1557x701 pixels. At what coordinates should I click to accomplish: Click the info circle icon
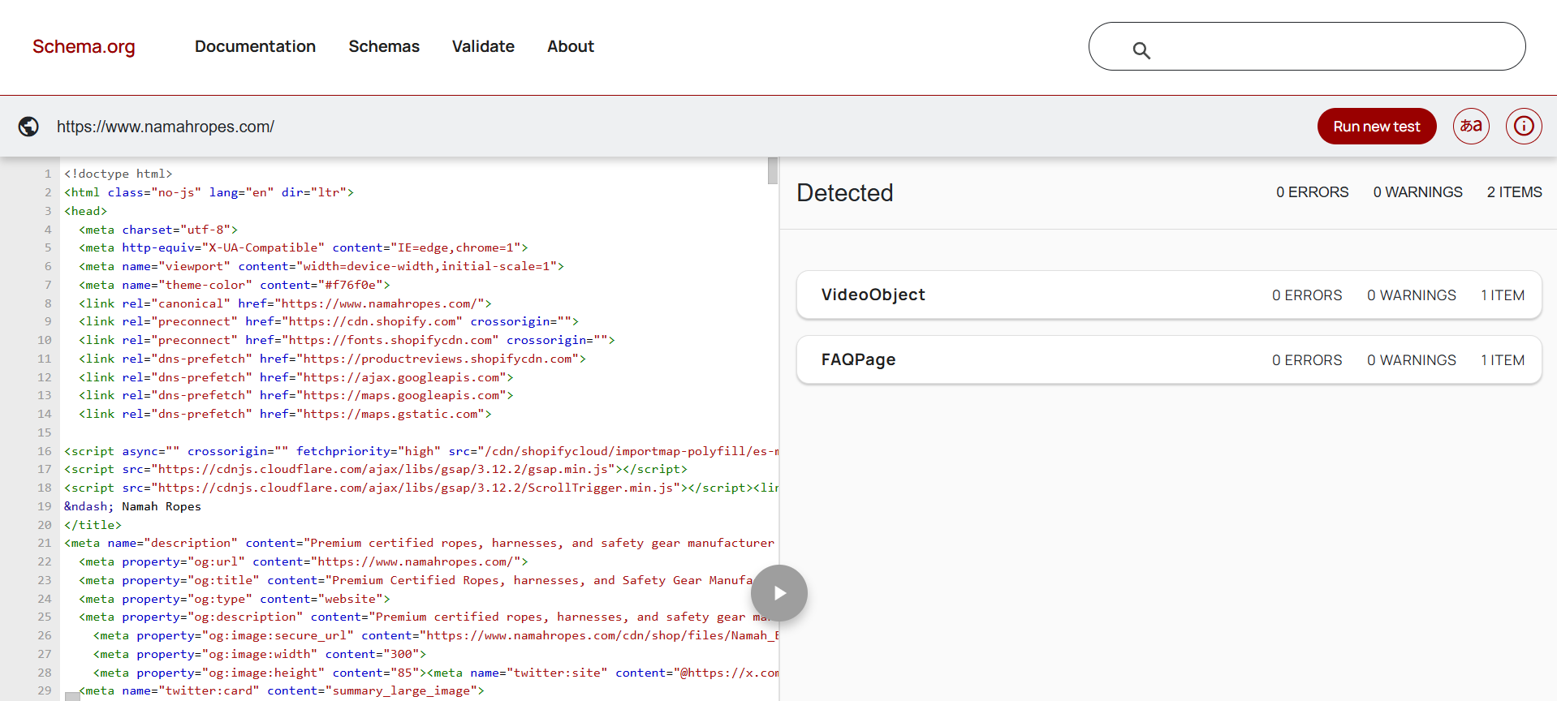(1524, 127)
